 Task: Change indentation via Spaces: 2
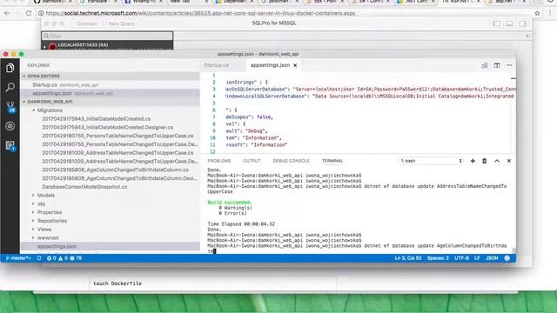[x=438, y=258]
